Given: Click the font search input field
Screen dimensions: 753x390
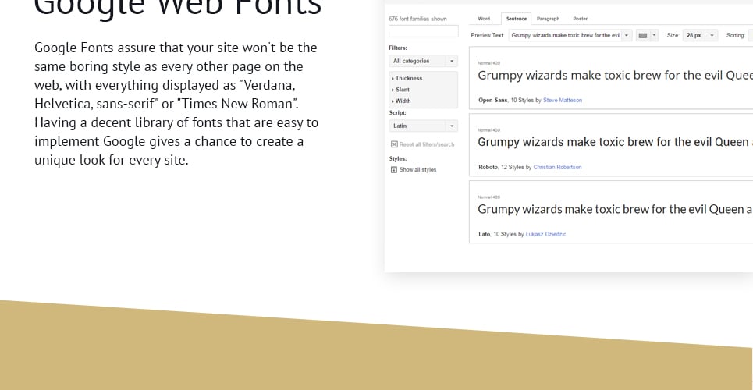Looking at the screenshot, I should (424, 31).
